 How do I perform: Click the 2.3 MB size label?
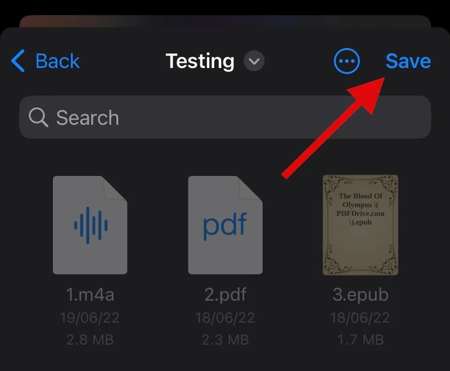pos(226,340)
